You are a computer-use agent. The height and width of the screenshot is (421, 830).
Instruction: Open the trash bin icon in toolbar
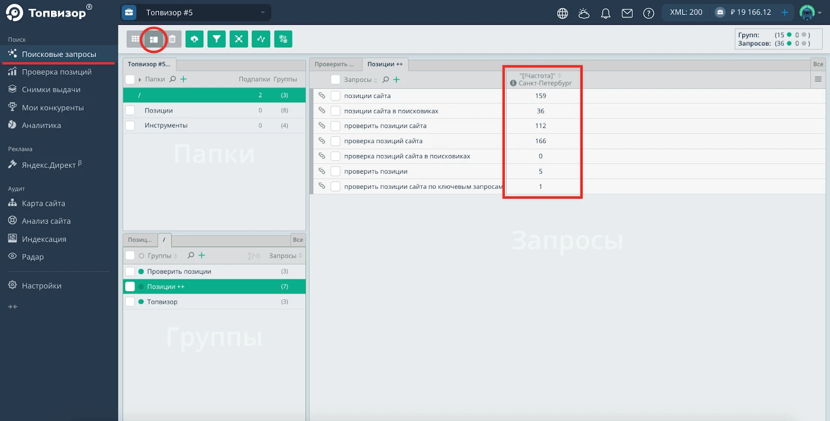(172, 39)
